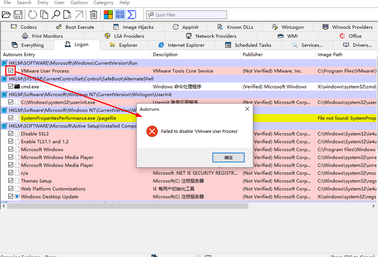Click the 确定 button in the dialog
This screenshot has height=257, width=378.
228,158
